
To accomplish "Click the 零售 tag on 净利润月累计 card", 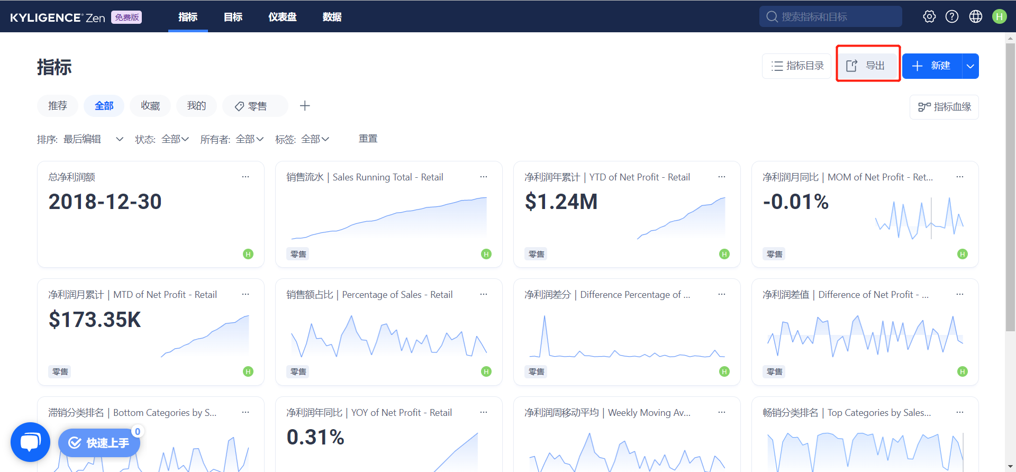I will pyautogui.click(x=60, y=371).
